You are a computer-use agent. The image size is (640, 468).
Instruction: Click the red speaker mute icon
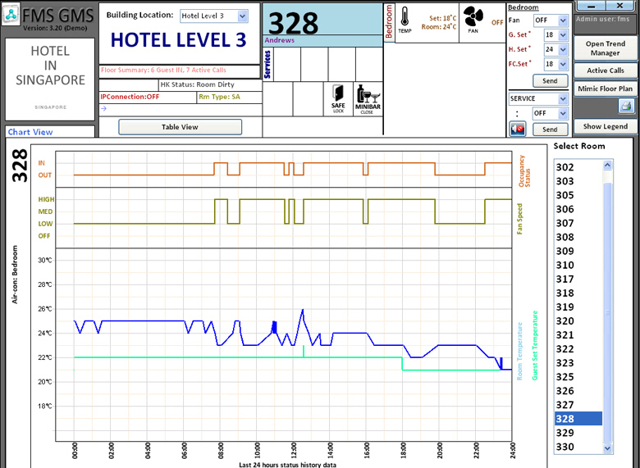[518, 129]
